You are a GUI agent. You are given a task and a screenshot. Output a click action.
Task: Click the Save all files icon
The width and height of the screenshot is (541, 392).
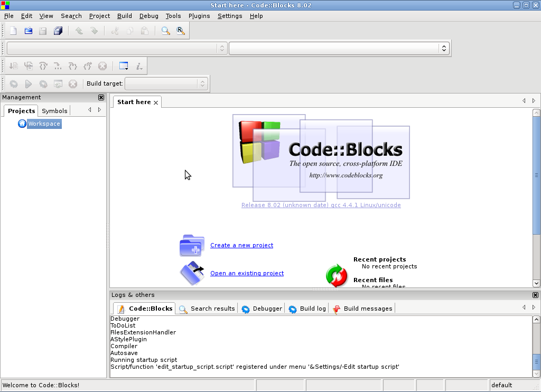[x=58, y=31]
